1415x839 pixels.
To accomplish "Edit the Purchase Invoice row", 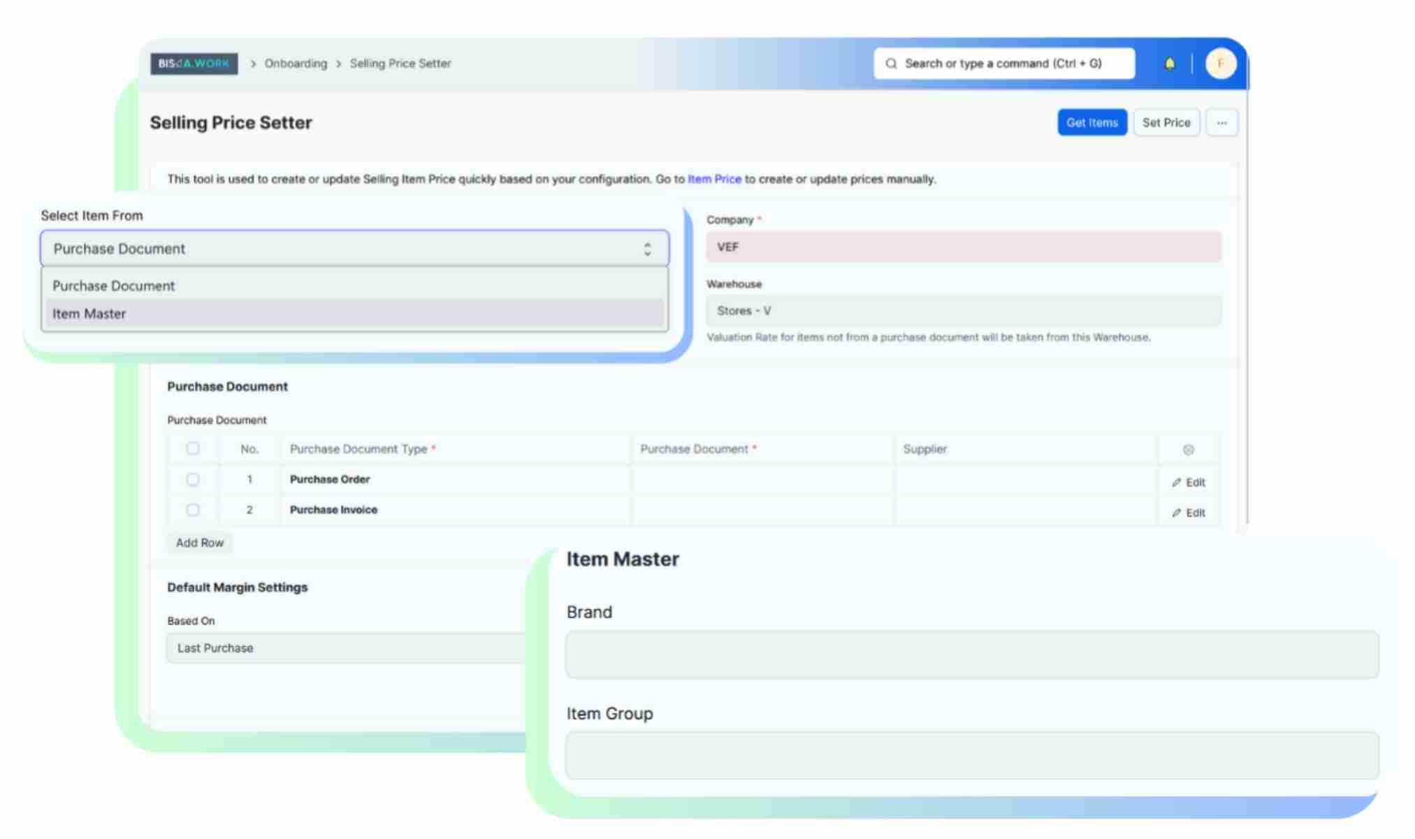I will coord(1189,513).
